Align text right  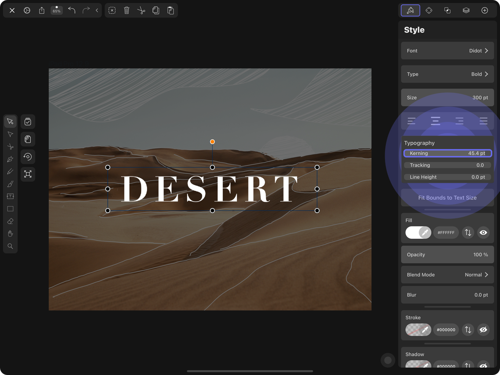point(459,121)
